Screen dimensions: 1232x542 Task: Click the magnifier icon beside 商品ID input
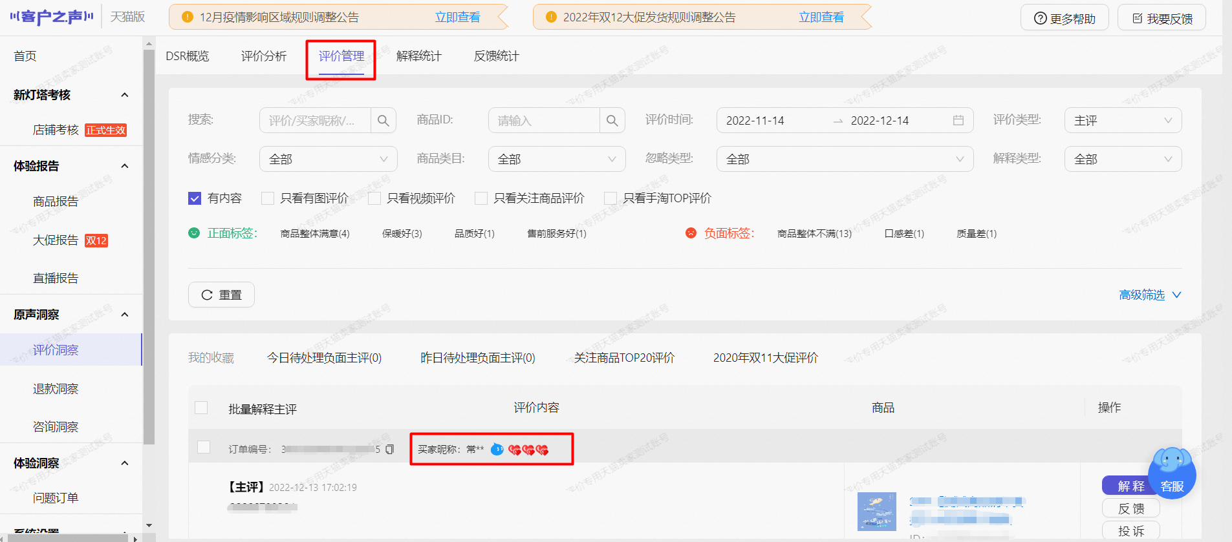pyautogui.click(x=612, y=121)
